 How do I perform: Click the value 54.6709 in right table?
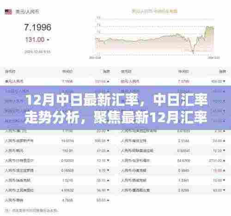[183, 160]
